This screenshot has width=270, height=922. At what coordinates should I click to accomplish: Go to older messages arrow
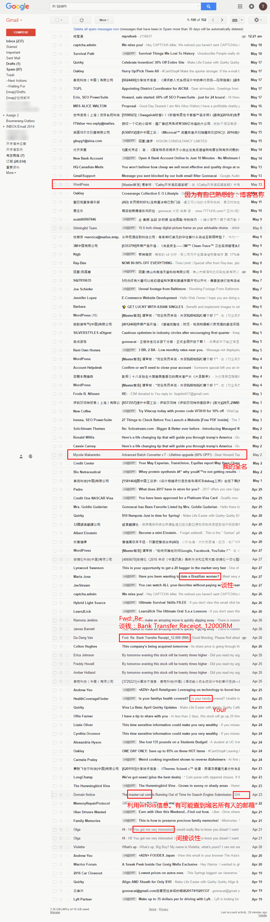point(222,20)
